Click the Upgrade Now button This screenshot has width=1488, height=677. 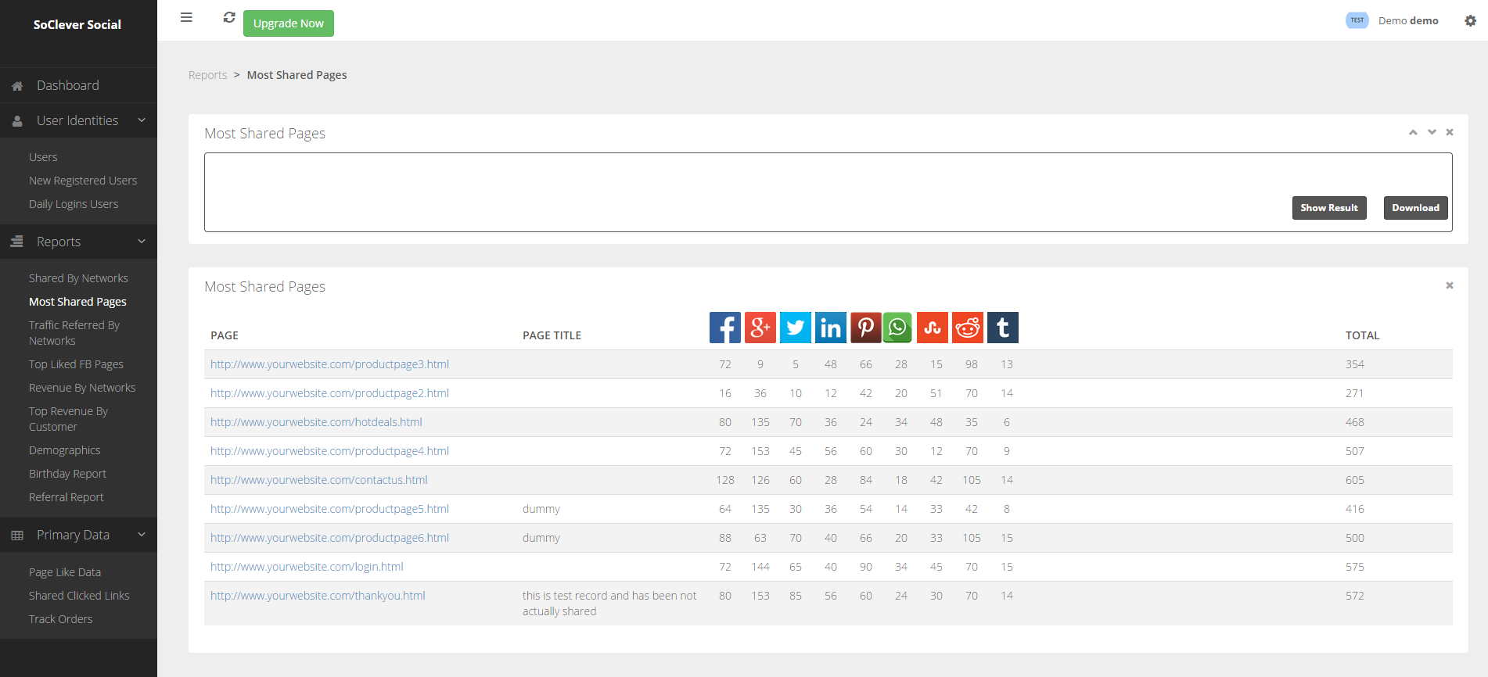289,23
